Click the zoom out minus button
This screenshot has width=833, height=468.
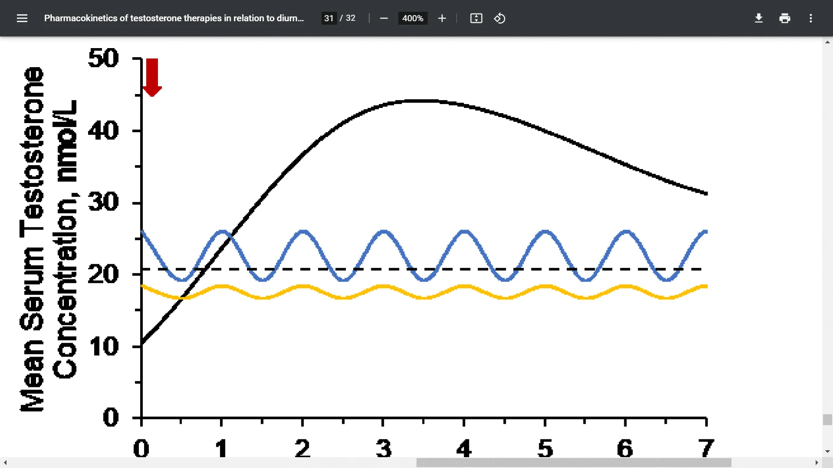384,18
